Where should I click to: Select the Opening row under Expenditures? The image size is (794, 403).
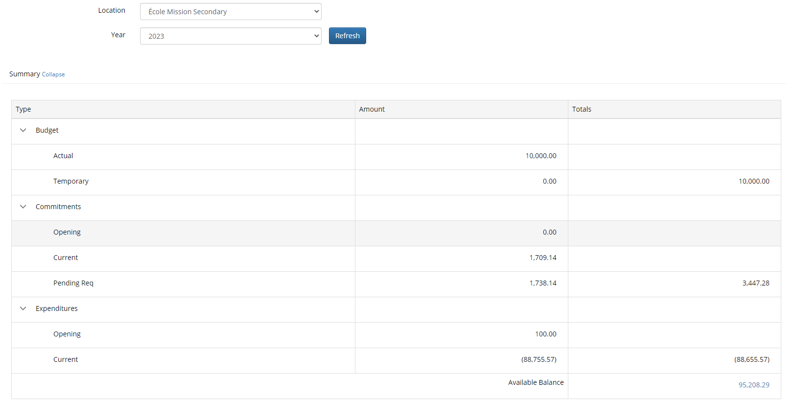click(67, 334)
